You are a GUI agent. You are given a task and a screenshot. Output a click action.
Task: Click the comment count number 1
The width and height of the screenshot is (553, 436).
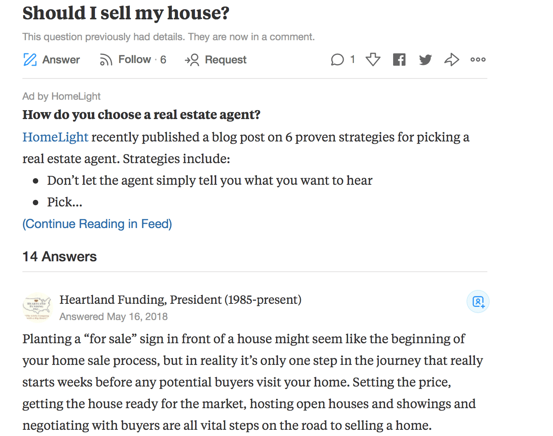[352, 60]
